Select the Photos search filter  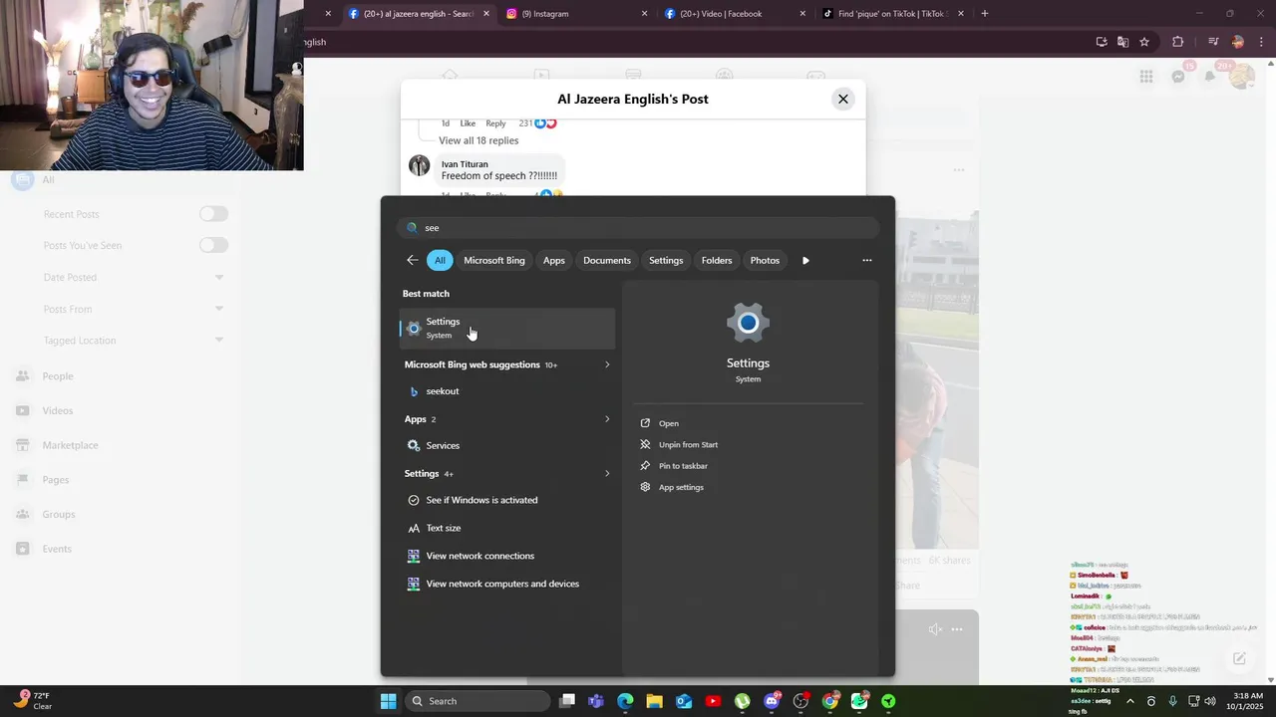coord(765,260)
